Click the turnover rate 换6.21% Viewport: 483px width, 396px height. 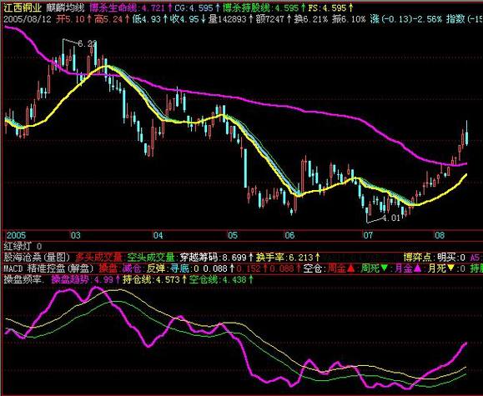pyautogui.click(x=311, y=19)
